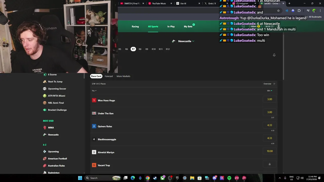Open MMA under Most Used
The image size is (324, 182).
pyautogui.click(x=48, y=128)
